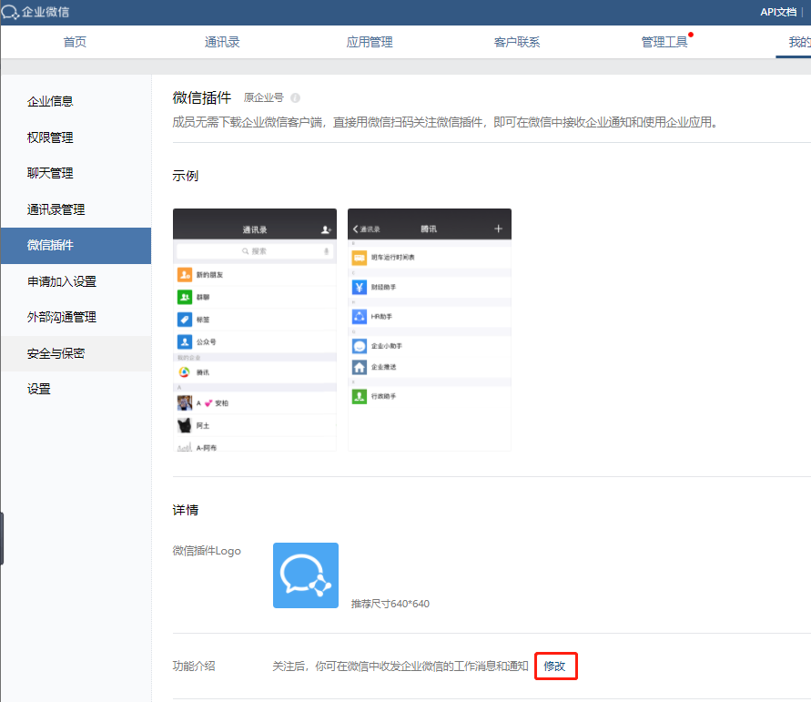This screenshot has height=702, width=811.
Task: Open the 客户联系 tab
Action: [x=517, y=42]
